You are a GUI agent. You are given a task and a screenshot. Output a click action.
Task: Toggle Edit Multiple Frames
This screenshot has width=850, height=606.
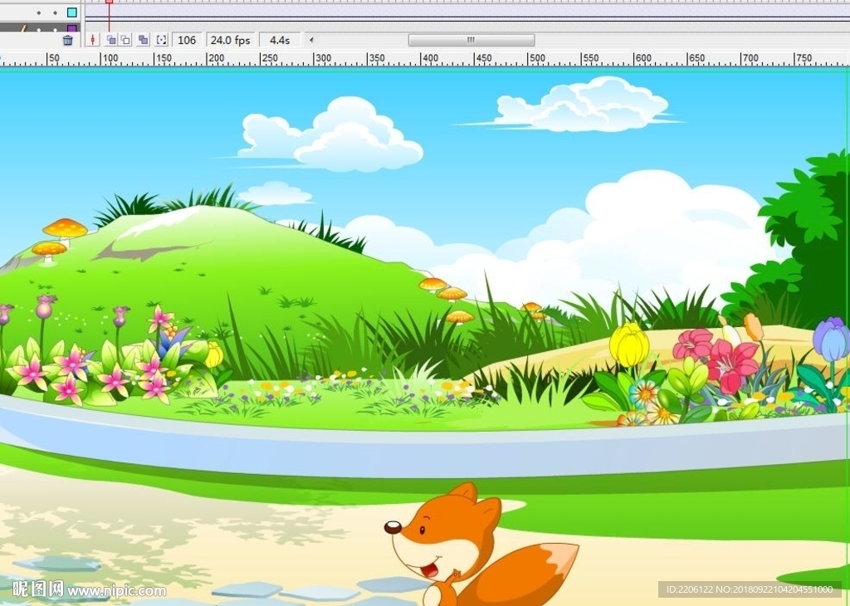pyautogui.click(x=143, y=40)
